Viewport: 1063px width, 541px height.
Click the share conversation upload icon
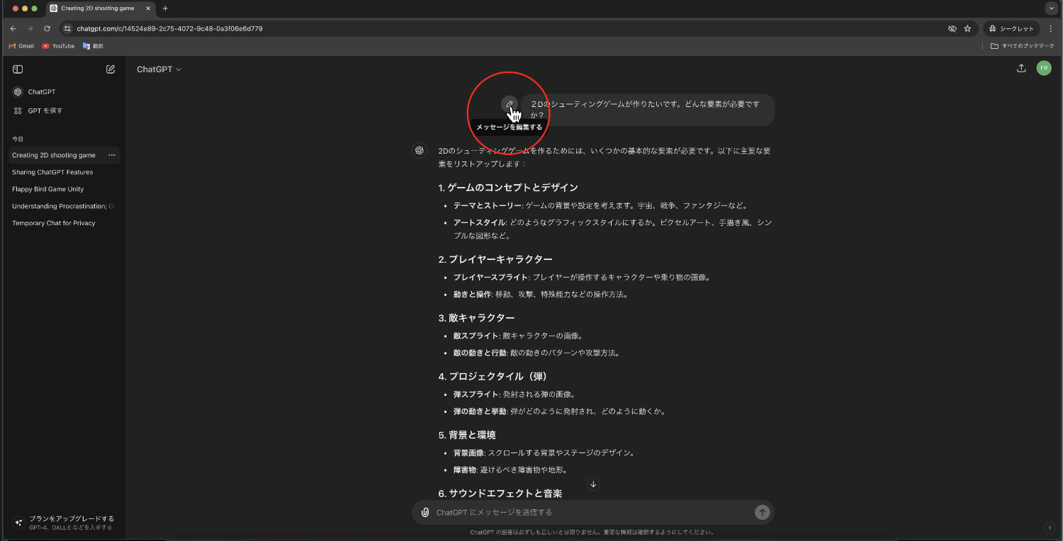[x=1021, y=68]
